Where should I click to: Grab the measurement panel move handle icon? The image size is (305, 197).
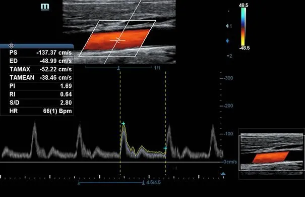coord(11,45)
